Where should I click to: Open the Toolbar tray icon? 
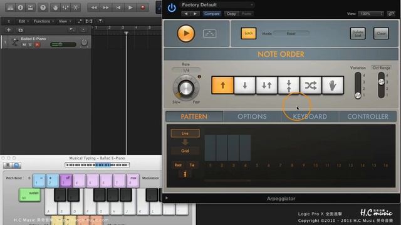click(31, 7)
